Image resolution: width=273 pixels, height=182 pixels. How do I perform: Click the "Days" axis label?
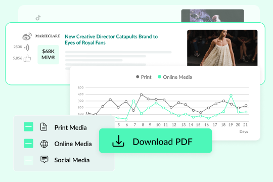click(x=244, y=131)
